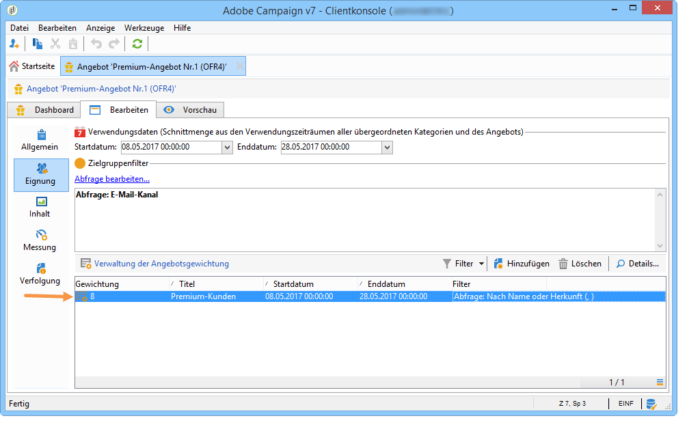Click the cut scissors icon

coord(55,44)
